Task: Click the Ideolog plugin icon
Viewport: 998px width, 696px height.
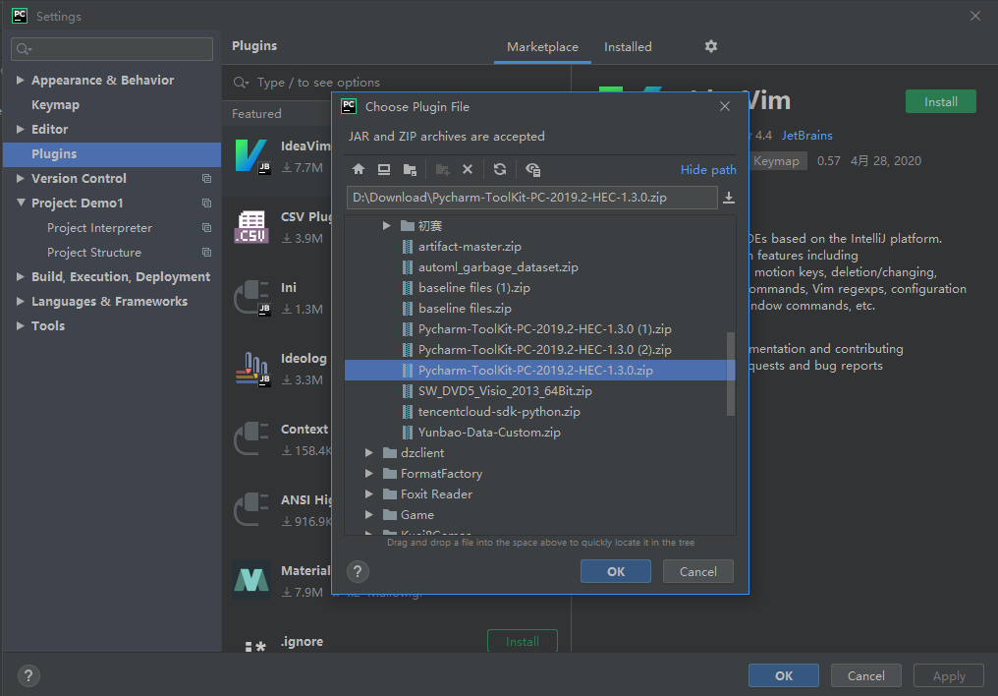Action: [x=252, y=369]
